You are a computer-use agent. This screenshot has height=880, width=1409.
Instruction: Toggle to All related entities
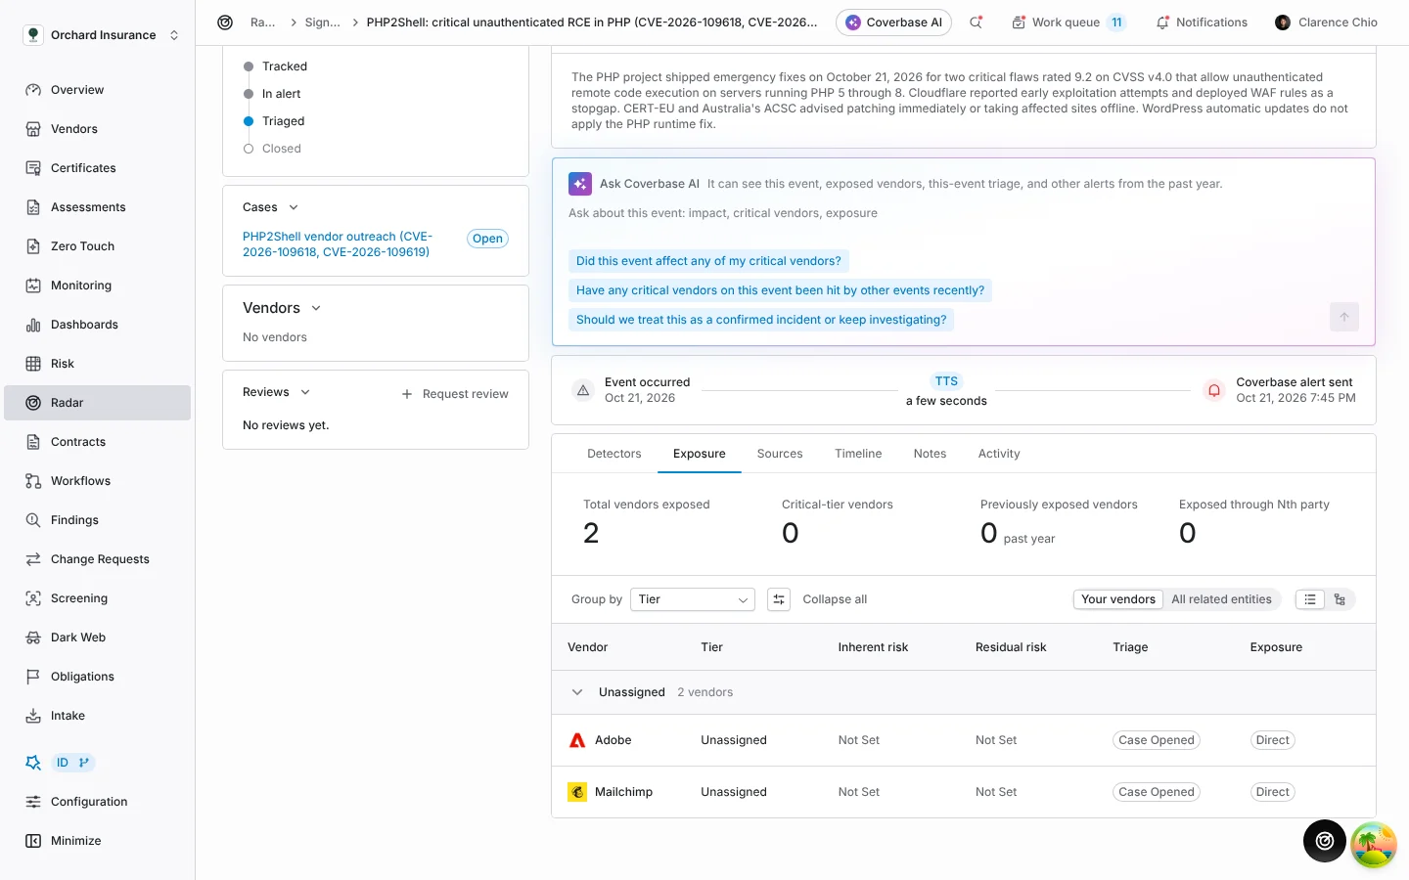(x=1221, y=599)
